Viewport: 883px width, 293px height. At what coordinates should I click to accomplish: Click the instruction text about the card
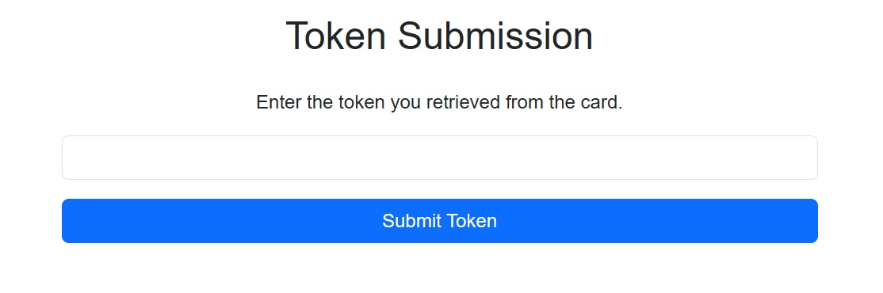tap(439, 102)
